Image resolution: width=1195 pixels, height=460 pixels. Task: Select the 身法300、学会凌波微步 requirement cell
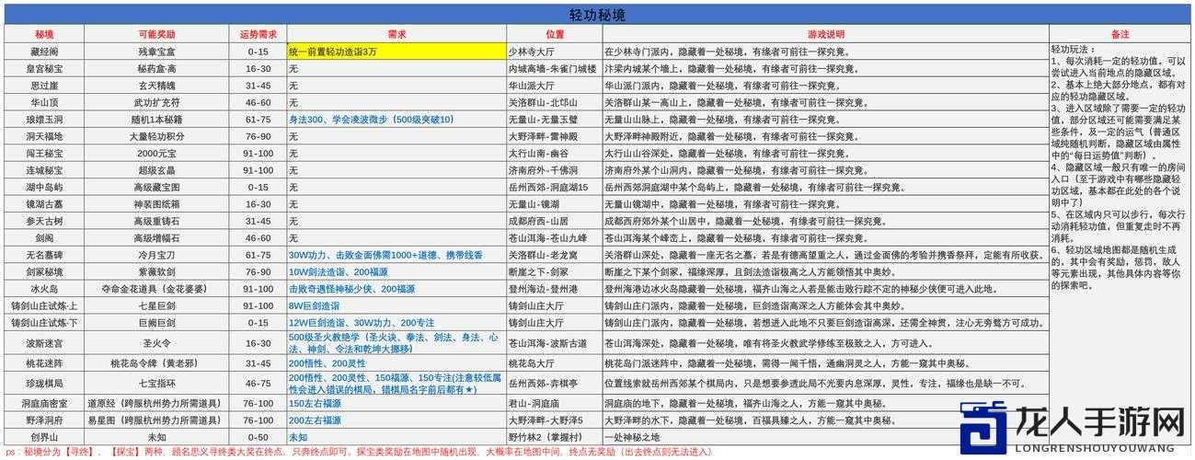[396, 119]
